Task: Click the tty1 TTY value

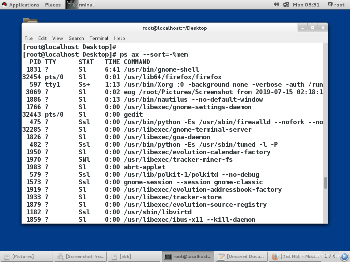Action: click(x=52, y=85)
